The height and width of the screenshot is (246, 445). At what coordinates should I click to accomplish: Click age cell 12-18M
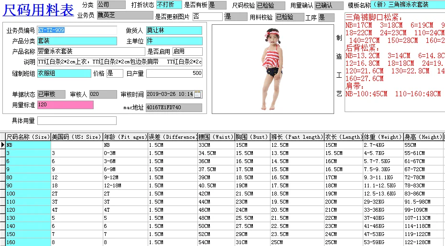tap(125, 186)
